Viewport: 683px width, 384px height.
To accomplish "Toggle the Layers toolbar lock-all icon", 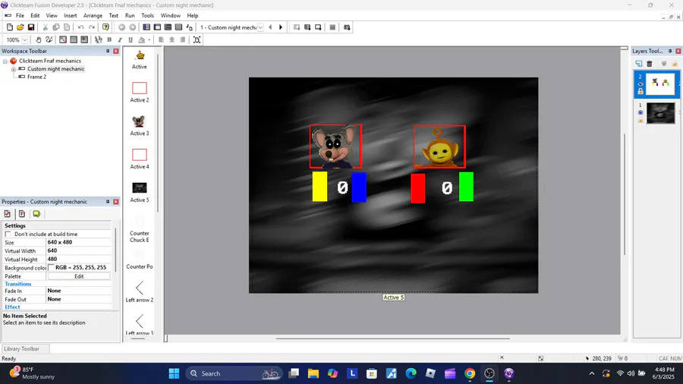I will tap(675, 64).
